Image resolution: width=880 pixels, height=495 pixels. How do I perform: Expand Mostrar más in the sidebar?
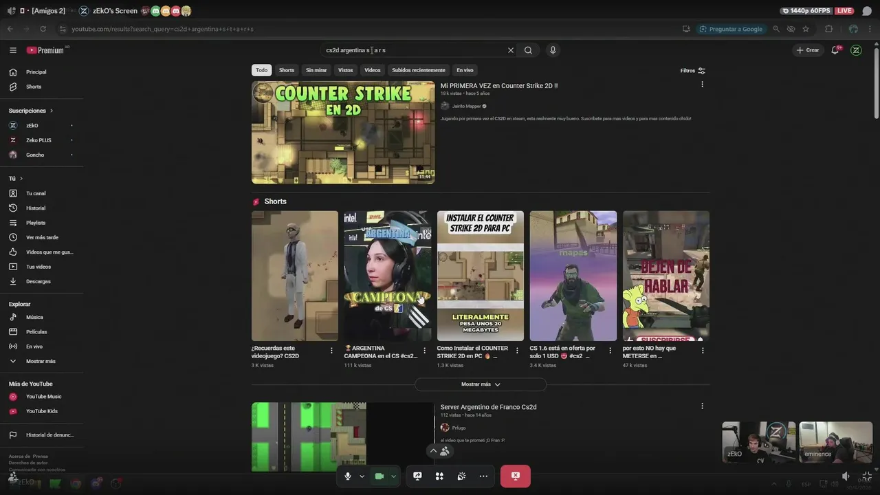click(x=41, y=361)
